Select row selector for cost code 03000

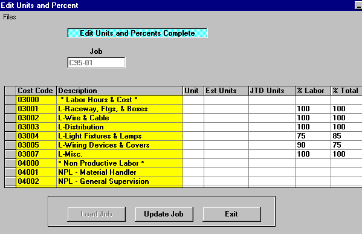pos(10,100)
